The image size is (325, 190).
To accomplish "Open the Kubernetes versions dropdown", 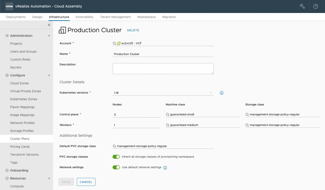I will 163,93.
